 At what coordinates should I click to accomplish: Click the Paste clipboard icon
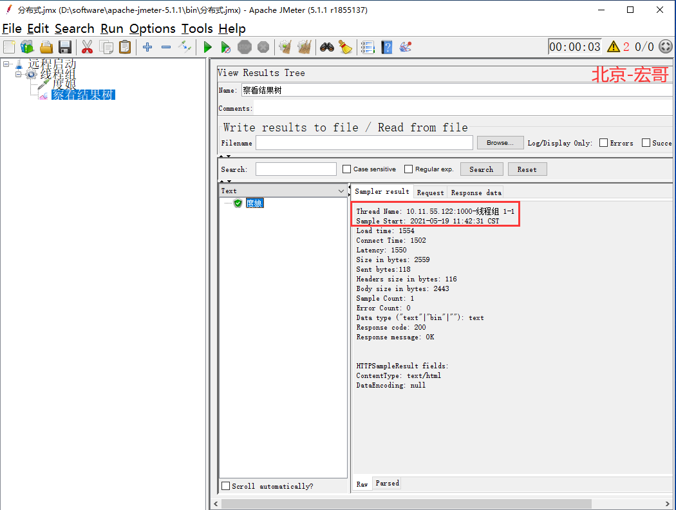coord(125,47)
